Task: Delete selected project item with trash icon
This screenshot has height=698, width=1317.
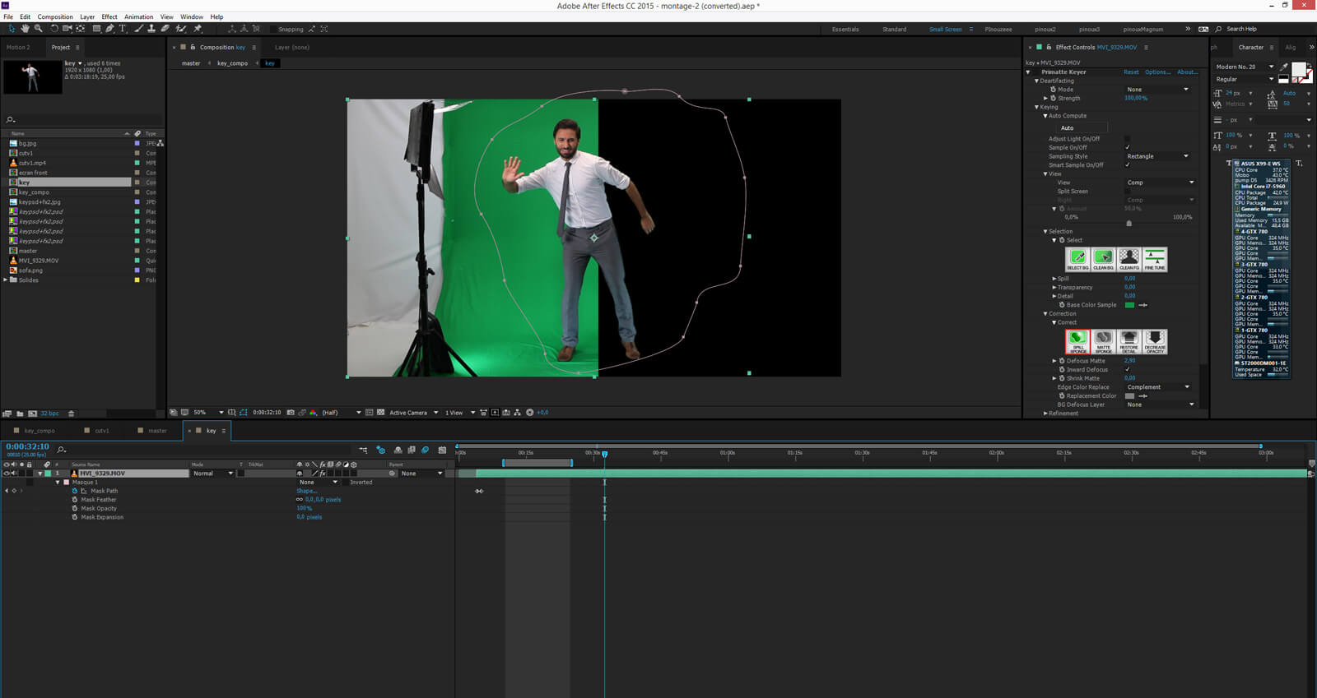Action: point(71,414)
